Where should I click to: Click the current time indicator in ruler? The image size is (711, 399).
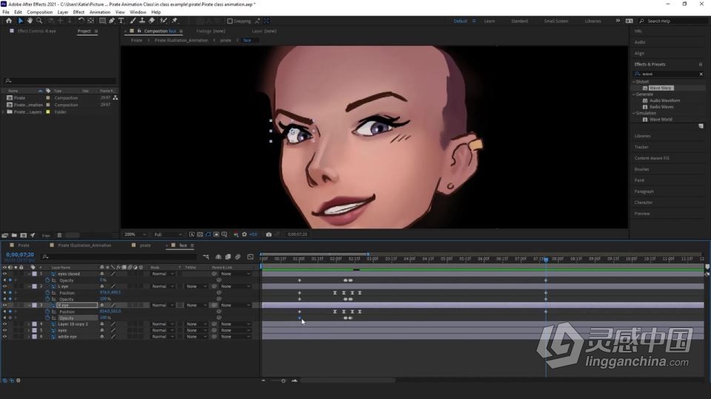(546, 259)
